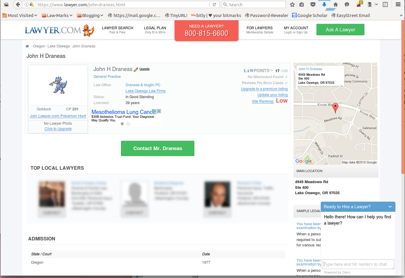Open the Blogging bookmarks folder

pyautogui.click(x=90, y=16)
